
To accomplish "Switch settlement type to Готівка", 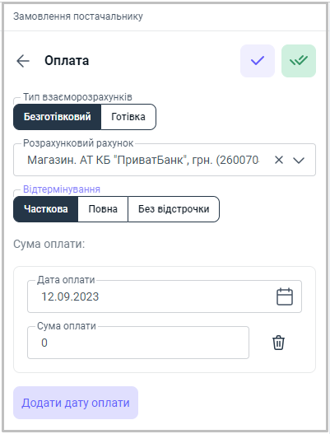I will coord(128,117).
